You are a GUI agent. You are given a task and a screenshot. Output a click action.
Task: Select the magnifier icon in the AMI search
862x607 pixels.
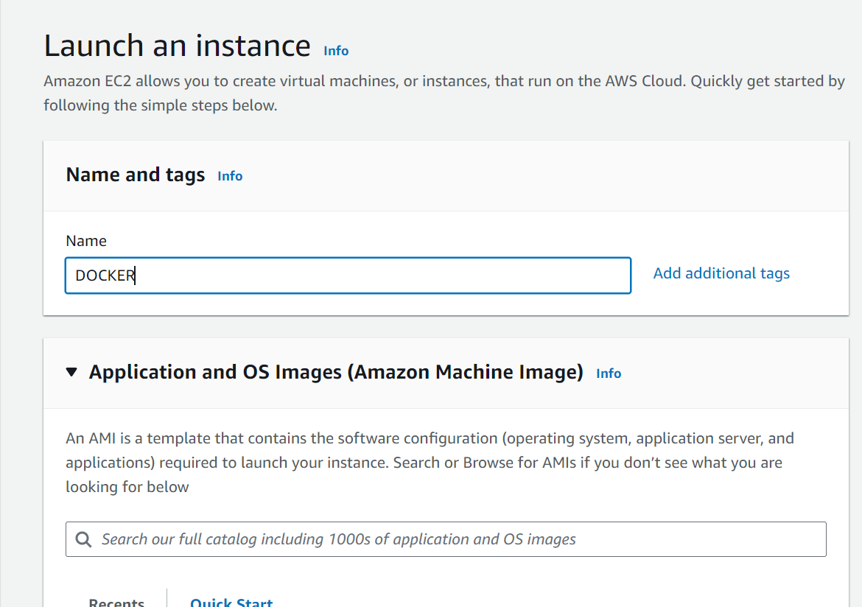(x=83, y=539)
